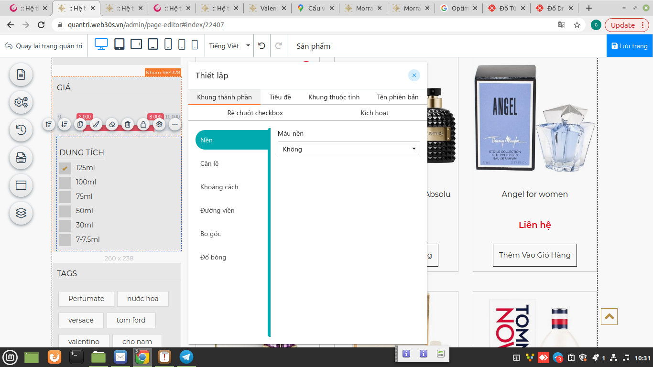Check the 7-7.5ml checkbox

pyautogui.click(x=65, y=240)
